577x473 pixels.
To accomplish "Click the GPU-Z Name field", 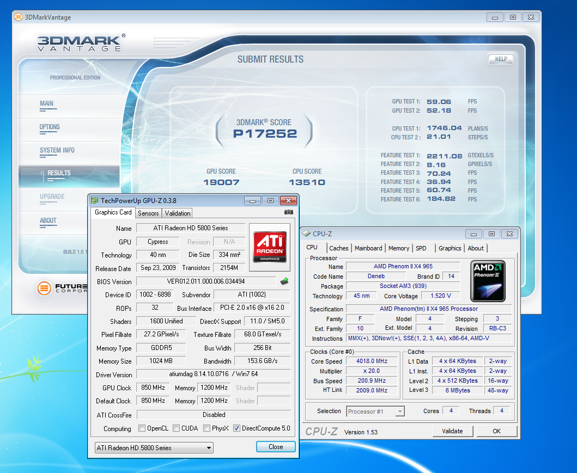I will coord(191,228).
